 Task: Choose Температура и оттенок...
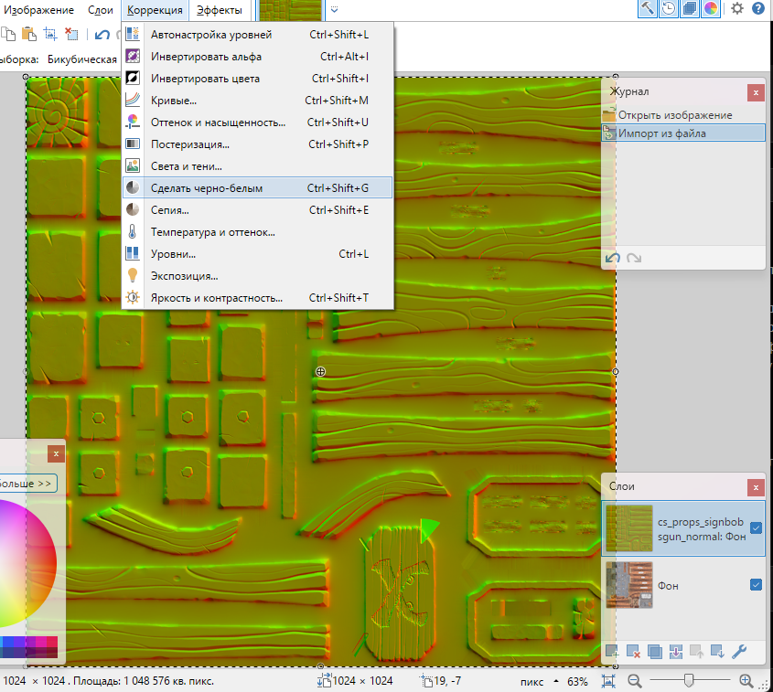pyautogui.click(x=257, y=232)
